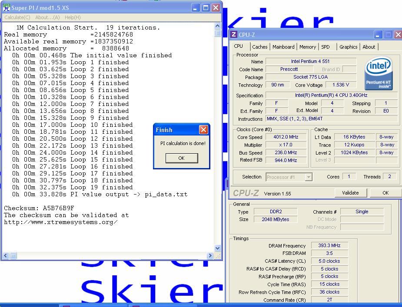Click the Specification field 'Intel(R) Pentium(R) 4 CPU 3.40GHz'
The width and height of the screenshot is (402, 307).
click(x=331, y=95)
